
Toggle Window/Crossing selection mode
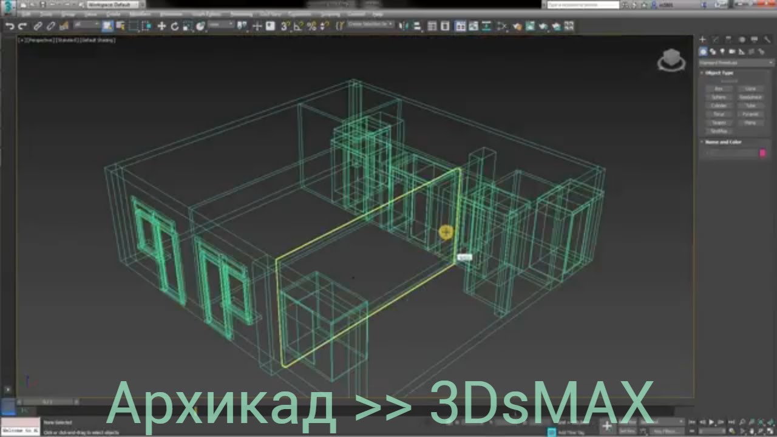(x=146, y=26)
